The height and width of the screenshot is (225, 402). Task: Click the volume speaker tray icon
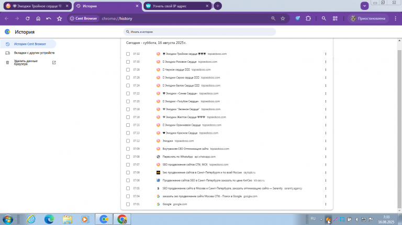356,219
